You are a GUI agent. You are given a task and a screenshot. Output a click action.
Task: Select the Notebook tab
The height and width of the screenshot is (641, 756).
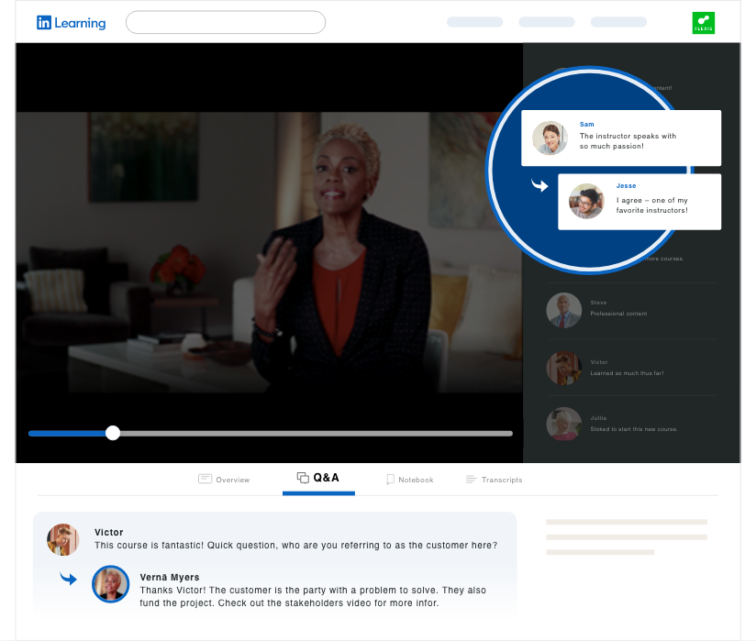(409, 480)
